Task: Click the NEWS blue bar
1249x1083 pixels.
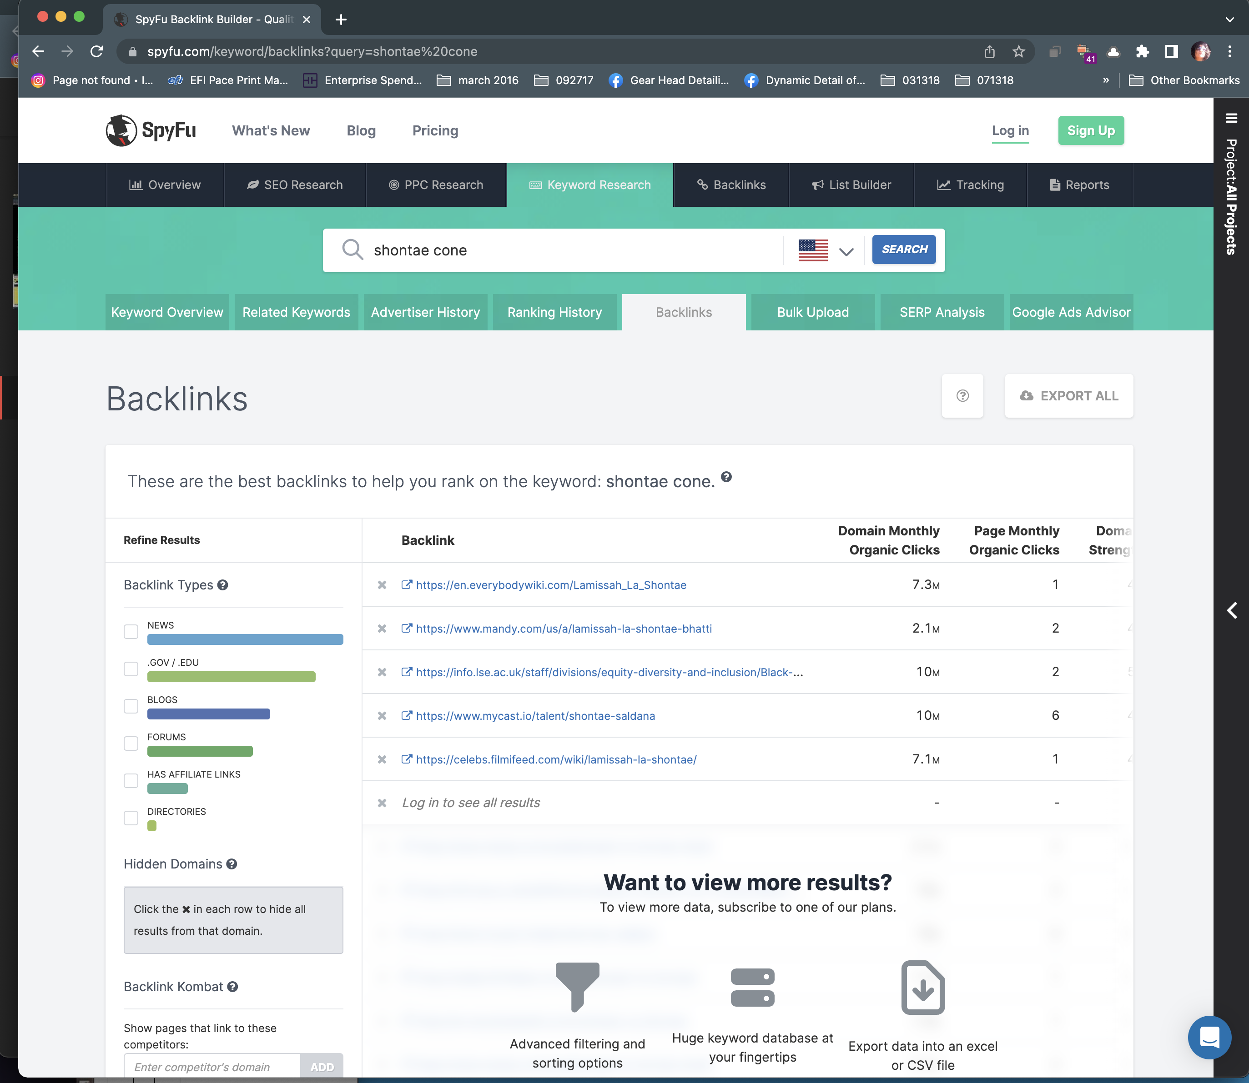Action: [x=245, y=639]
